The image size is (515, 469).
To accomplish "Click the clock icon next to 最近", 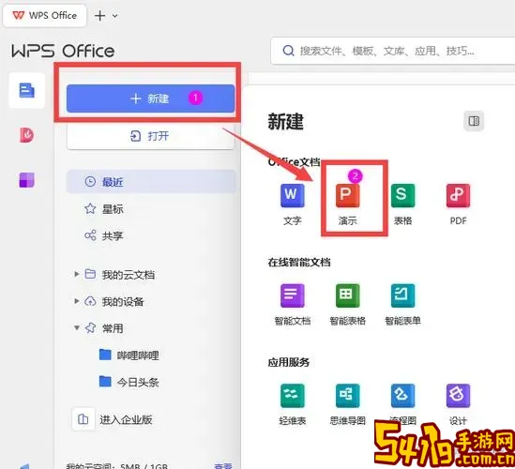I will point(90,181).
